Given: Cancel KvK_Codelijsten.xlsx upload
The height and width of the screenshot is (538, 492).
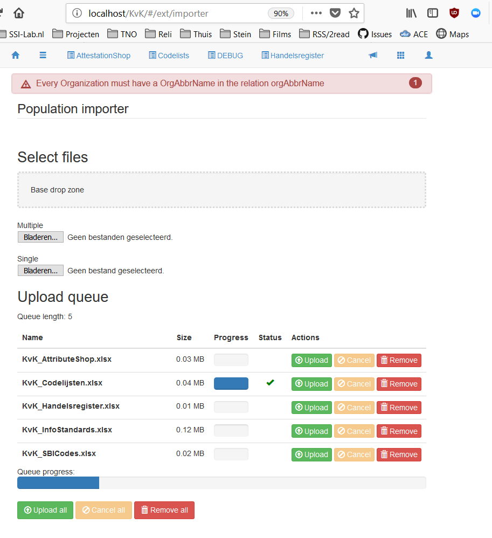Looking at the screenshot, I should [x=354, y=384].
